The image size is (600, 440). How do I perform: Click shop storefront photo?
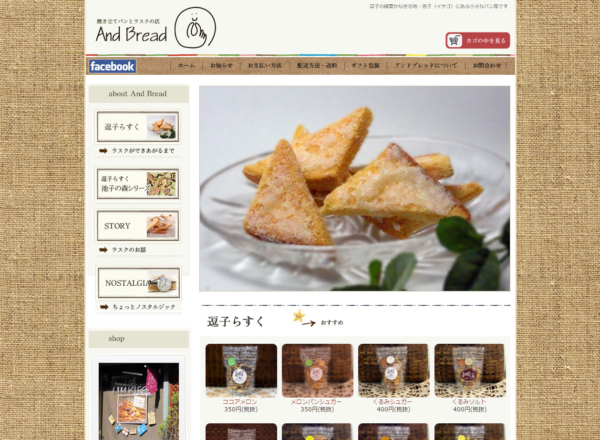click(x=139, y=401)
